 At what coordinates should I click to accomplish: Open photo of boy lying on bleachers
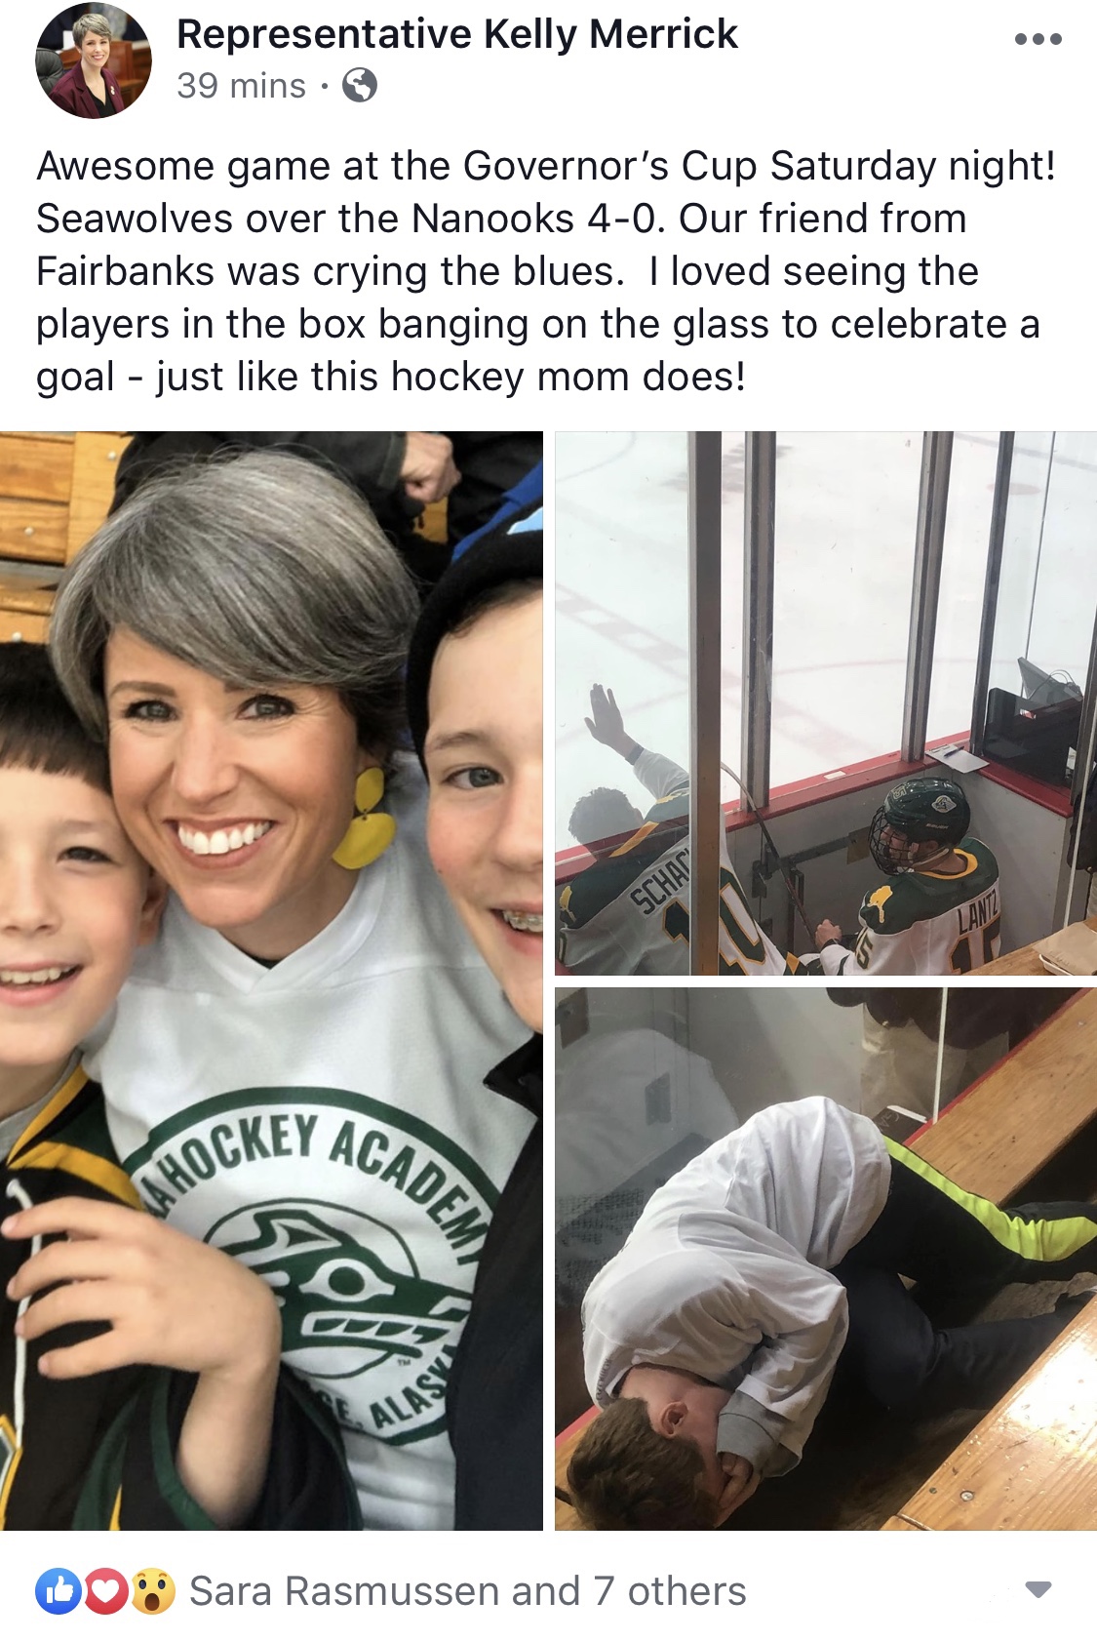pos(826,1259)
